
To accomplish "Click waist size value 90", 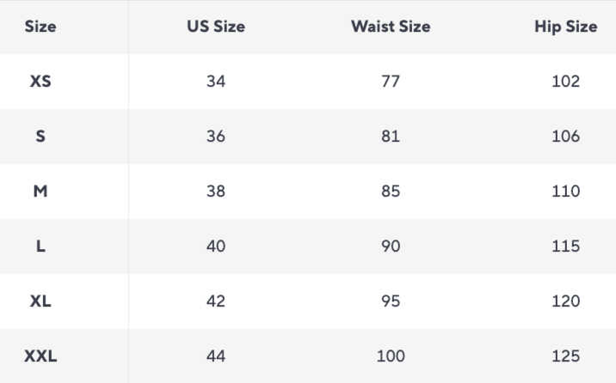I will click(391, 246).
